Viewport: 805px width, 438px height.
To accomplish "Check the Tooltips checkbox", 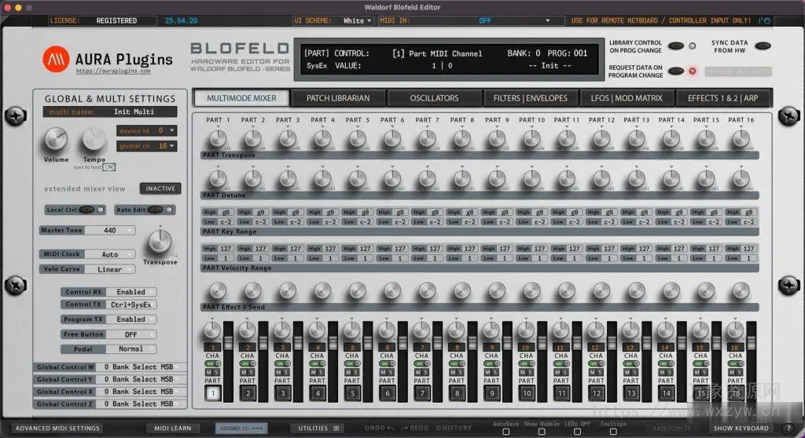I will pos(613,432).
